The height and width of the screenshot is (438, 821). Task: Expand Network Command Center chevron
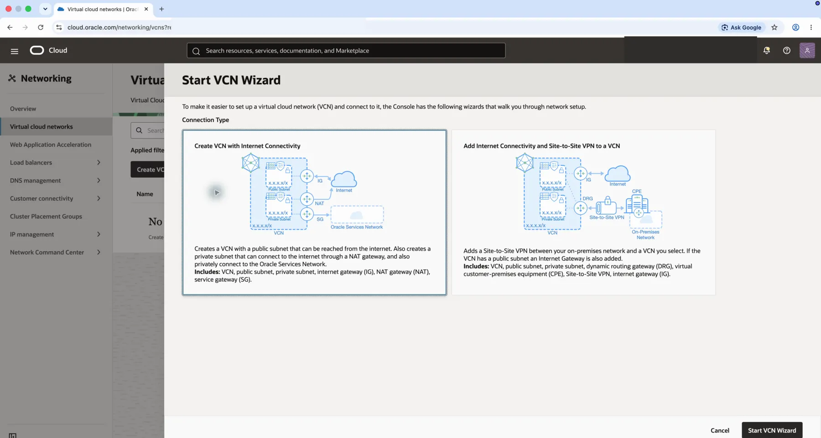tap(99, 252)
